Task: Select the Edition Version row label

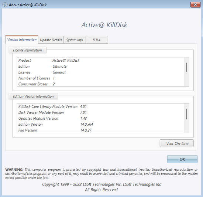Action: [x=30, y=125]
